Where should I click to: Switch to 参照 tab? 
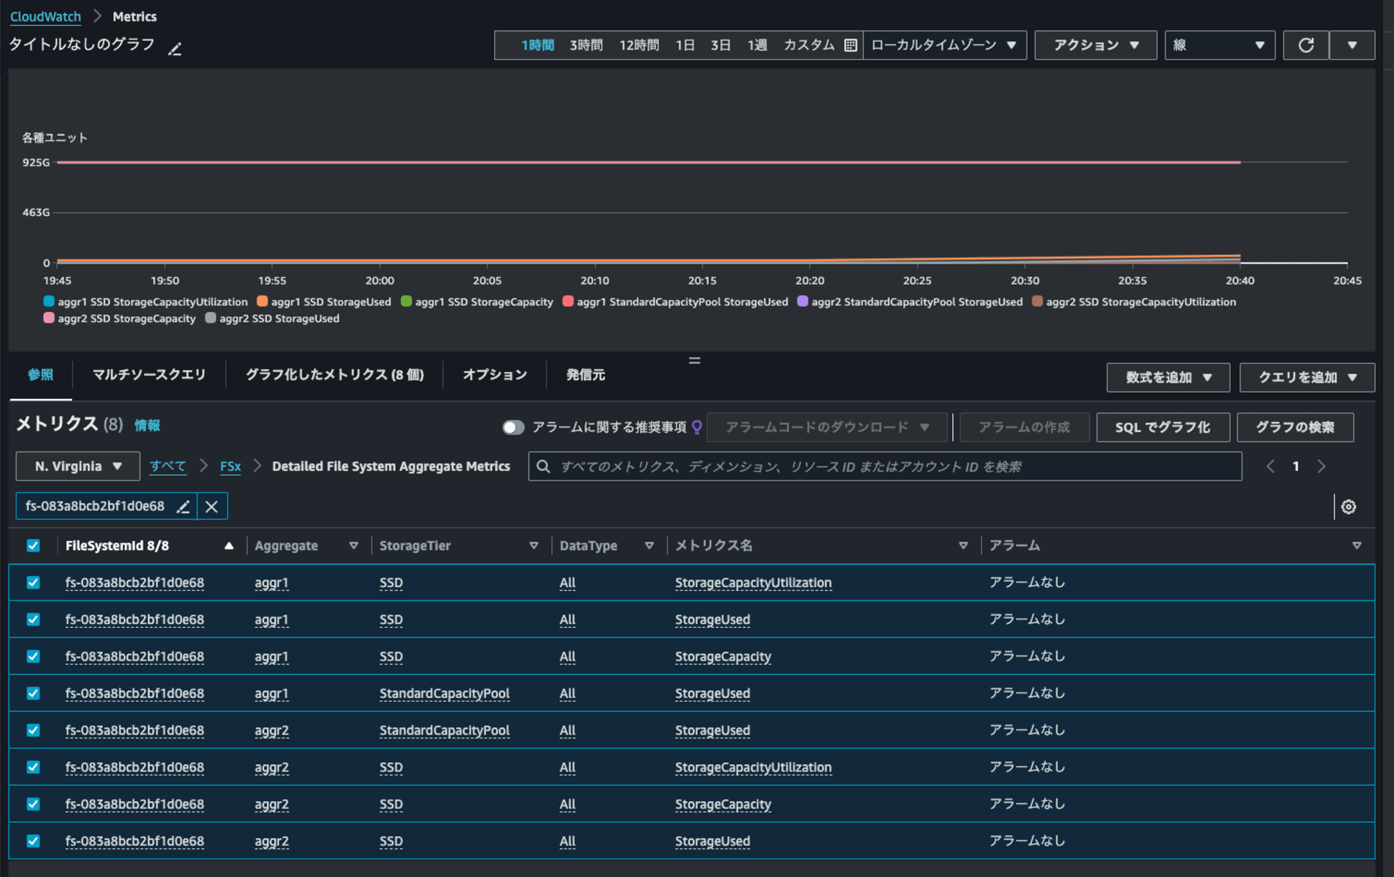[40, 375]
